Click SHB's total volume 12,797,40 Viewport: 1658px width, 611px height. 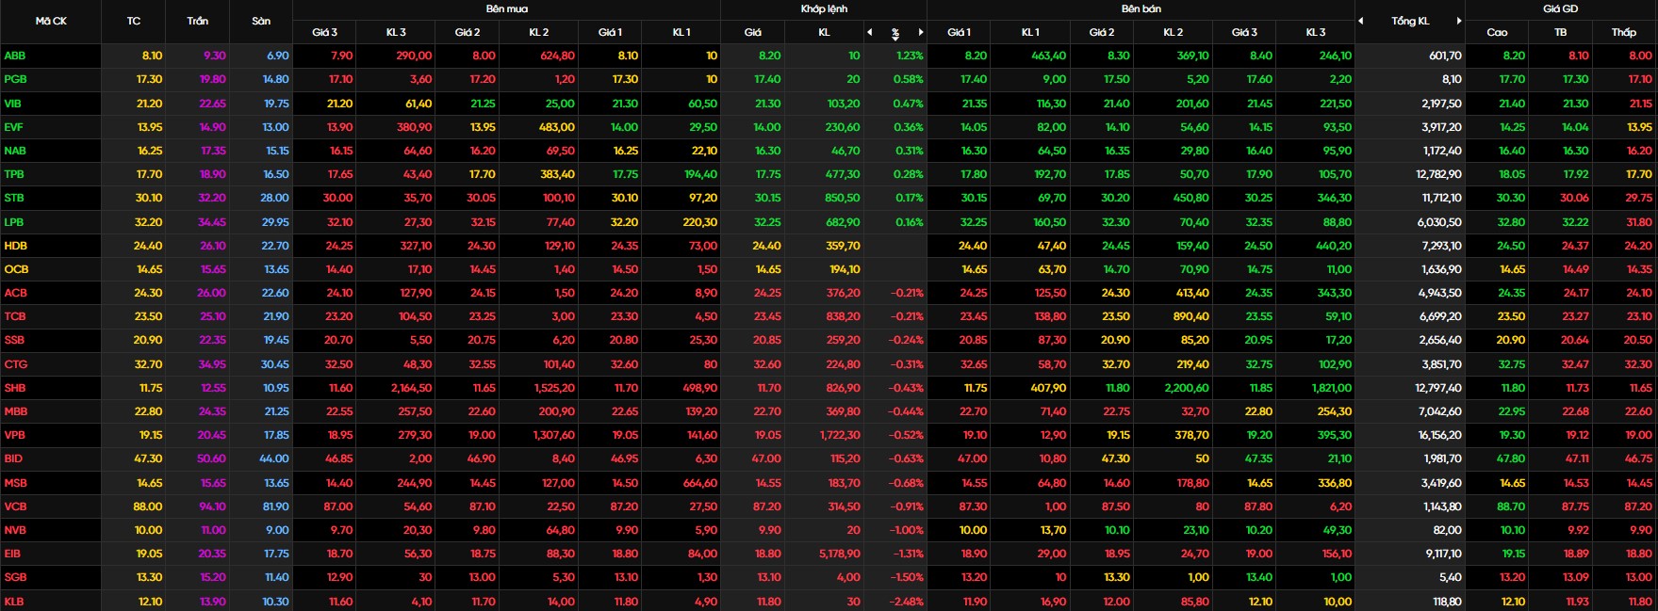coord(1438,388)
